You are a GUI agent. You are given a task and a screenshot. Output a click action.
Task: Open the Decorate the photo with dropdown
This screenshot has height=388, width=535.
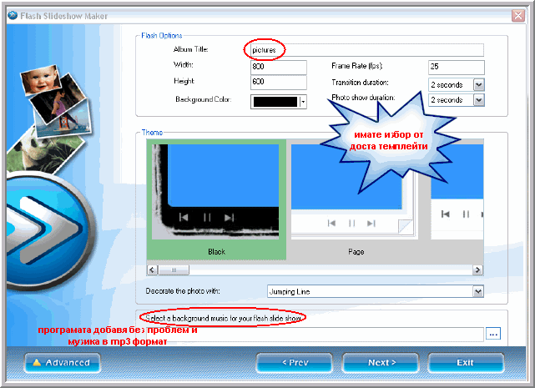pos(478,291)
